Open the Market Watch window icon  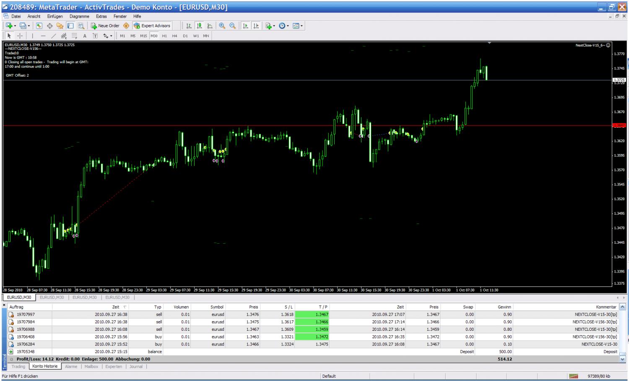tap(39, 26)
